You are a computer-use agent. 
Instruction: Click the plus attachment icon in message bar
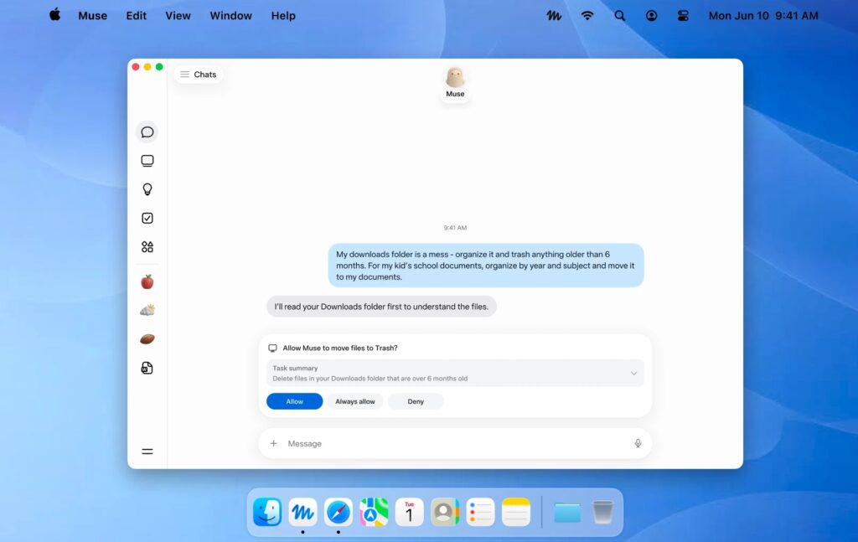(274, 443)
